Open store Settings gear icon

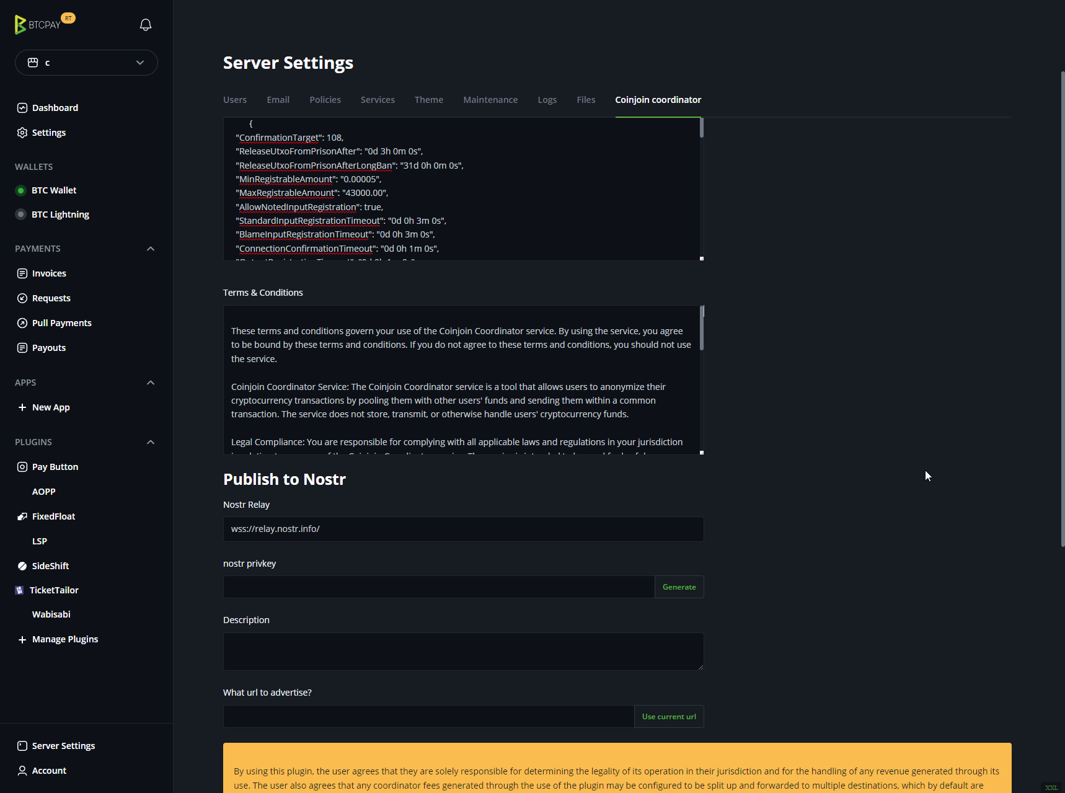tap(22, 133)
